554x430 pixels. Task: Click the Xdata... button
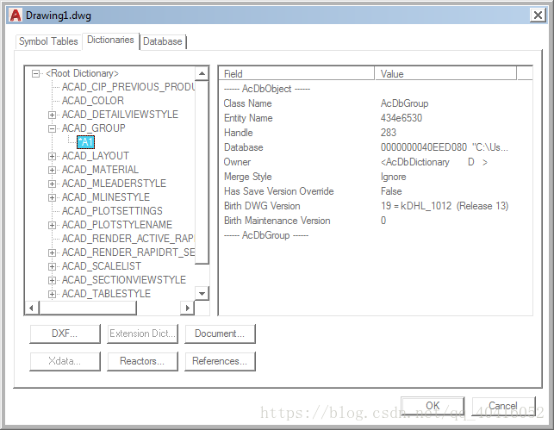click(x=65, y=361)
